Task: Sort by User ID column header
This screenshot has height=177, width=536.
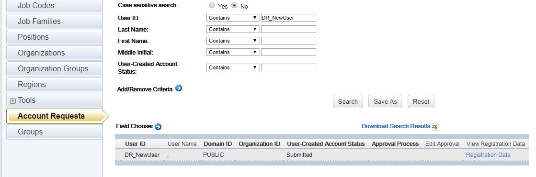Action: point(136,144)
